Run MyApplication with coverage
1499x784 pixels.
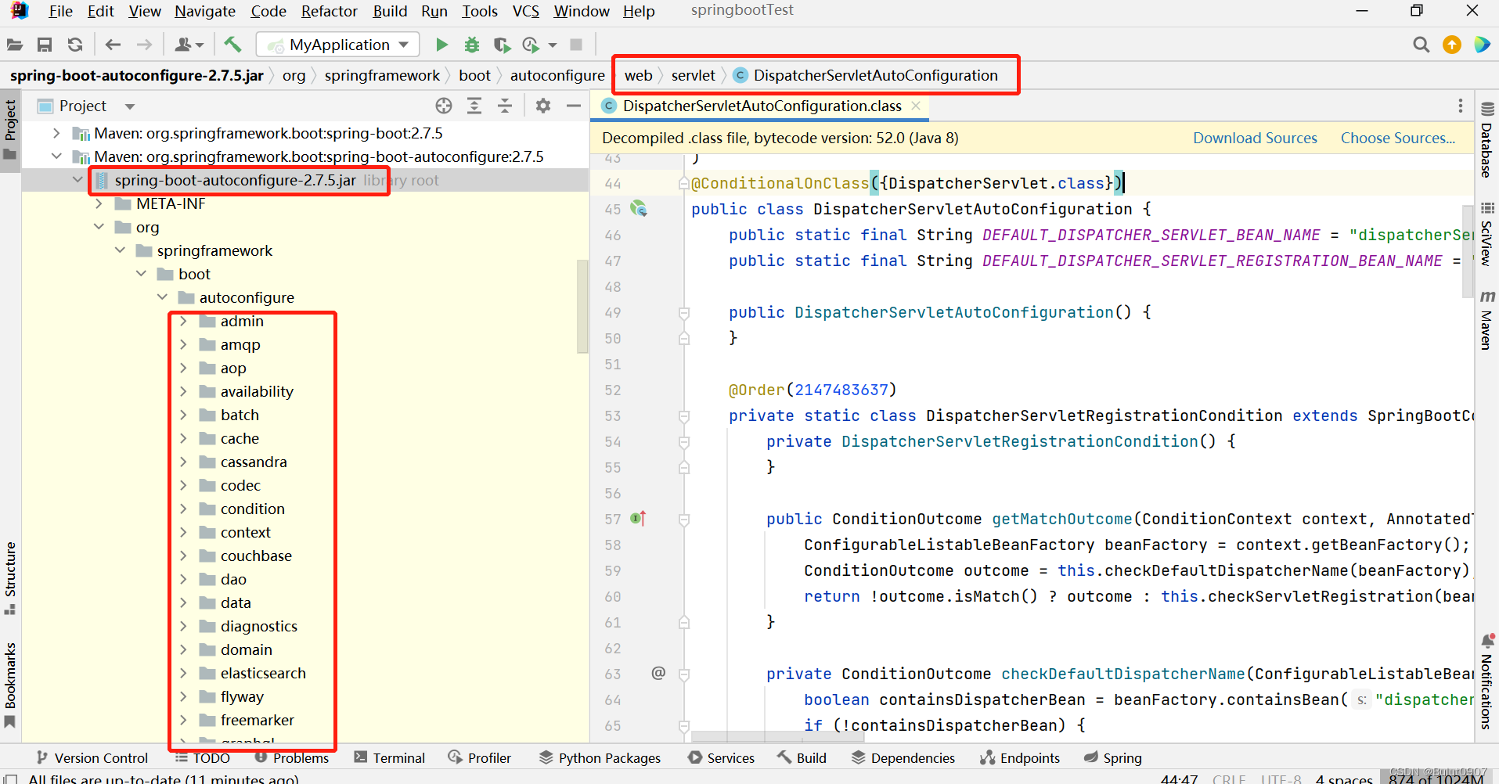coord(502,45)
